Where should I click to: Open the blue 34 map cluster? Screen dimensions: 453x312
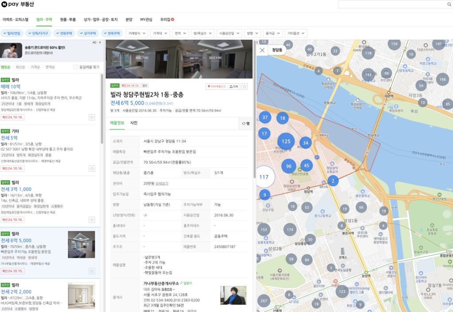(x=305, y=143)
